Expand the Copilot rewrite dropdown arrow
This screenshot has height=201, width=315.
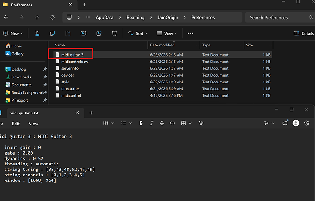(x=273, y=123)
